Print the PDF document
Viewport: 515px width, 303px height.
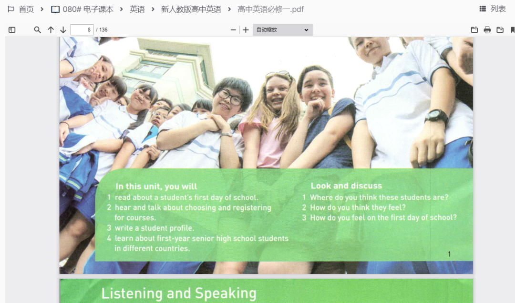(x=487, y=30)
